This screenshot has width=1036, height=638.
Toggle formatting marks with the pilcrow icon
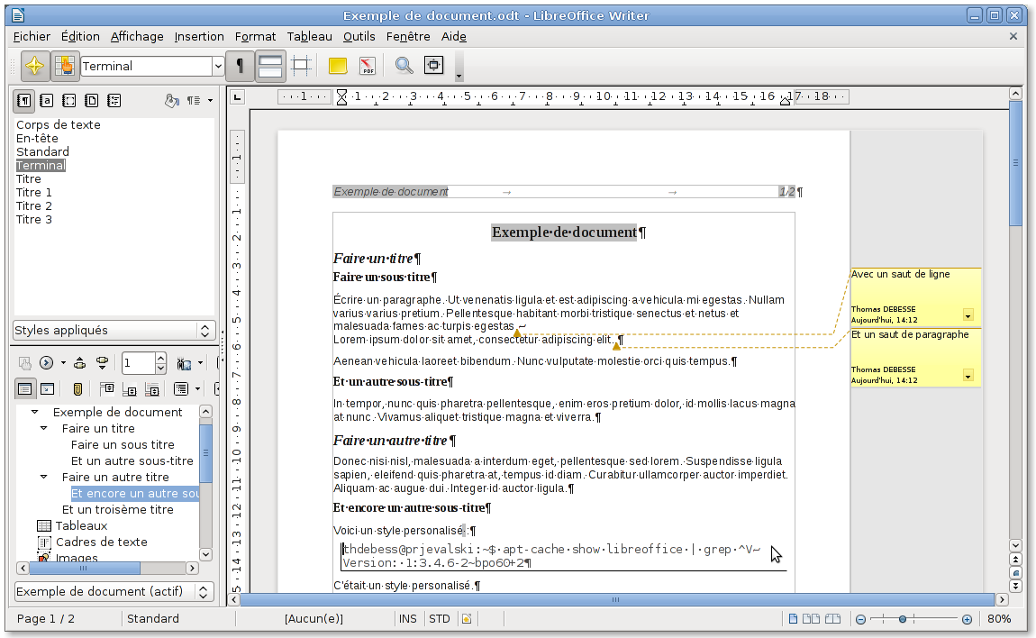[x=239, y=66]
